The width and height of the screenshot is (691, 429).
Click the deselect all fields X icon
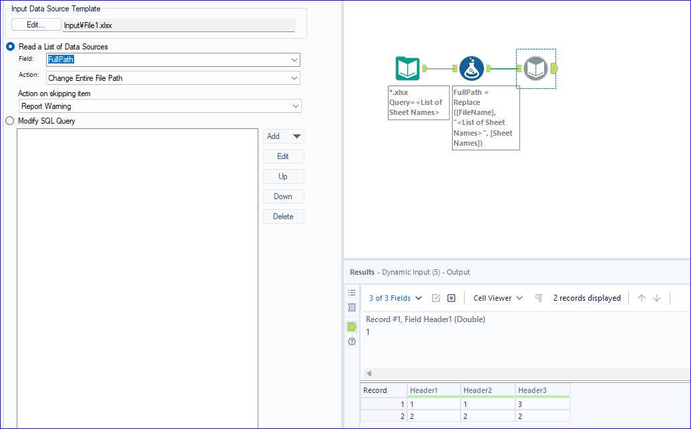(x=451, y=298)
